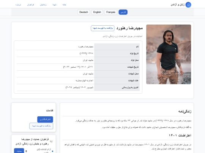The image size is (205, 153).
Task: Click the زندگی‌نامه section heading
Action: coord(185,111)
